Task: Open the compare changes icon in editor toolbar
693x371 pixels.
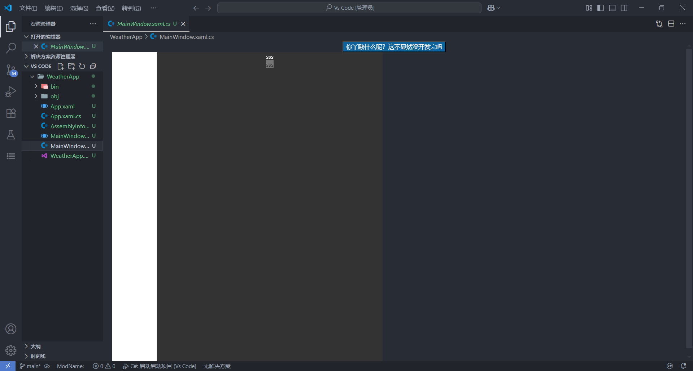Action: [x=659, y=24]
